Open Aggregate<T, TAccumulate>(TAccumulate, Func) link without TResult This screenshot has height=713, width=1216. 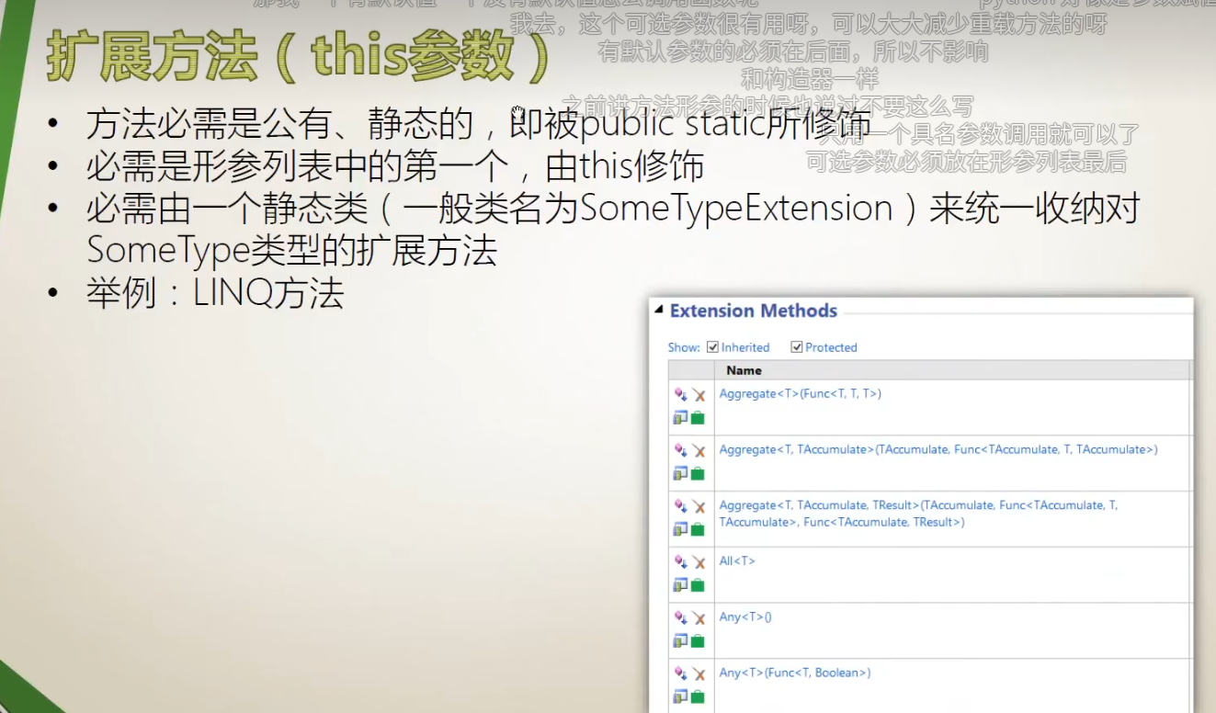pos(938,450)
